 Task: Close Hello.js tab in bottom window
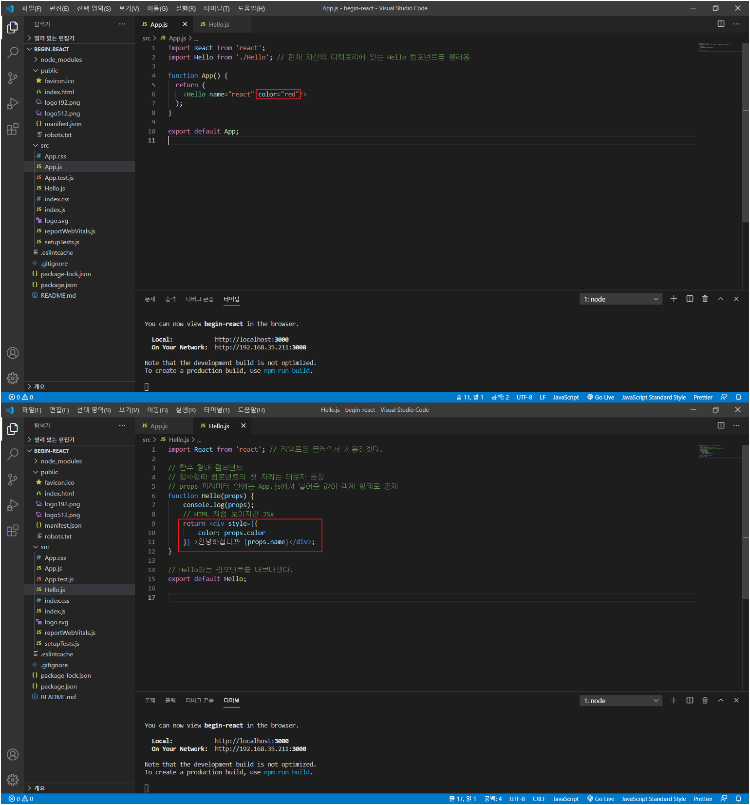point(244,425)
